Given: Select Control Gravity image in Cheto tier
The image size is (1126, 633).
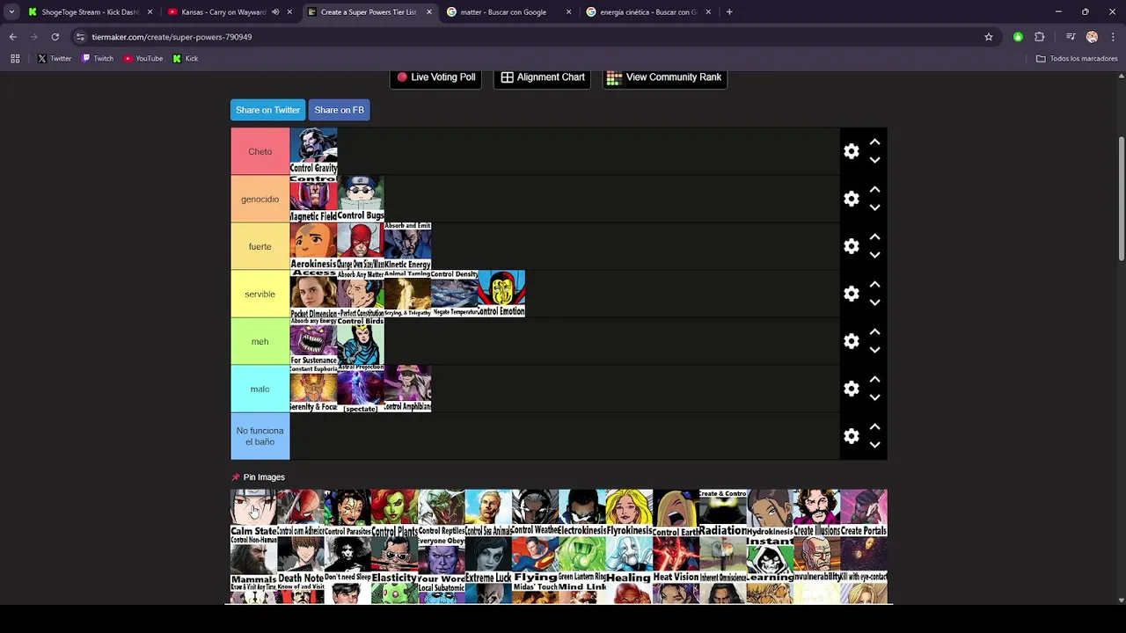Looking at the screenshot, I should point(313,151).
